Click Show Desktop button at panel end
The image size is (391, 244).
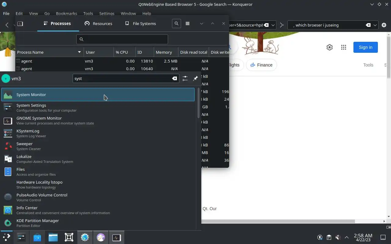383,237
